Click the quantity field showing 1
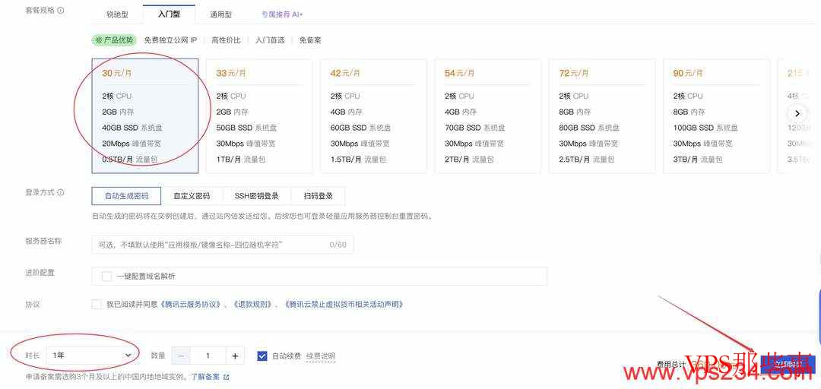 coord(208,356)
